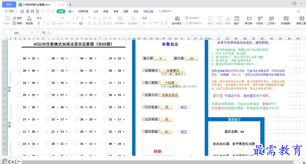The image size is (306, 164).
Task: Open the File (文件) menu
Action: click(x=11, y=11)
